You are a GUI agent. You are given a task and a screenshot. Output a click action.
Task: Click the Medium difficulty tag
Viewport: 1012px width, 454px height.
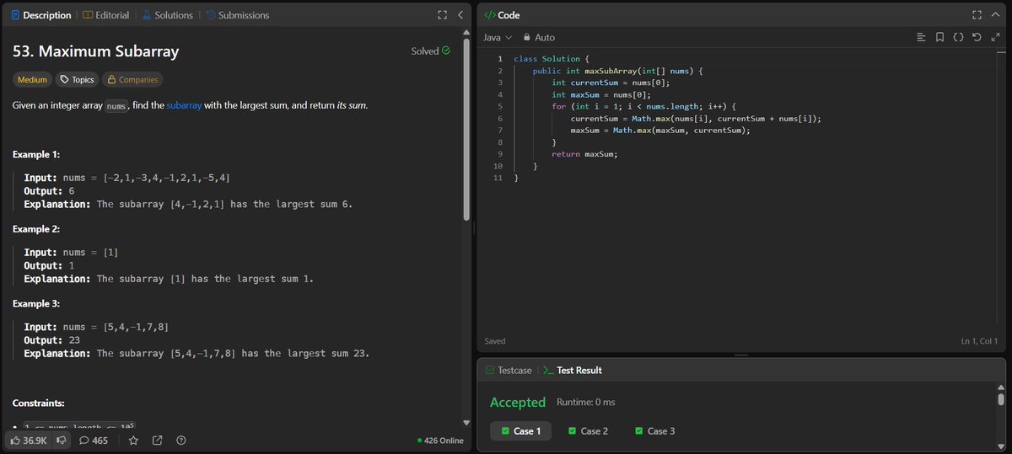(32, 79)
